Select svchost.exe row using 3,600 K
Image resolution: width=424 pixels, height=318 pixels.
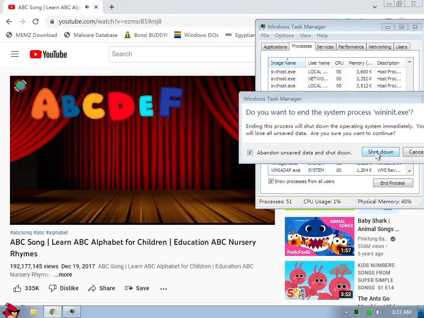337,72
